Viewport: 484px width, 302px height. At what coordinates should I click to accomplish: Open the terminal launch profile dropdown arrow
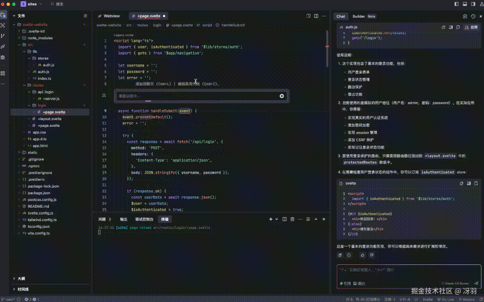[x=276, y=219]
